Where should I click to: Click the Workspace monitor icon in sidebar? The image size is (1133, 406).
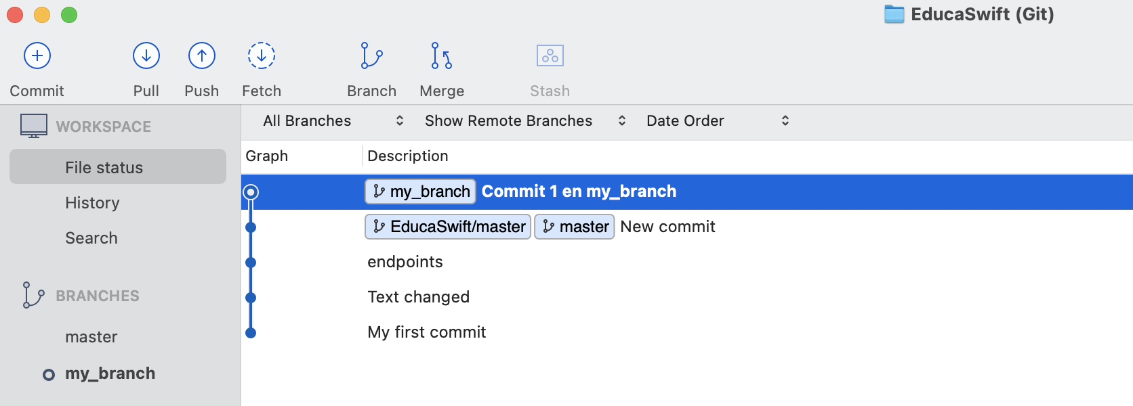[34, 126]
